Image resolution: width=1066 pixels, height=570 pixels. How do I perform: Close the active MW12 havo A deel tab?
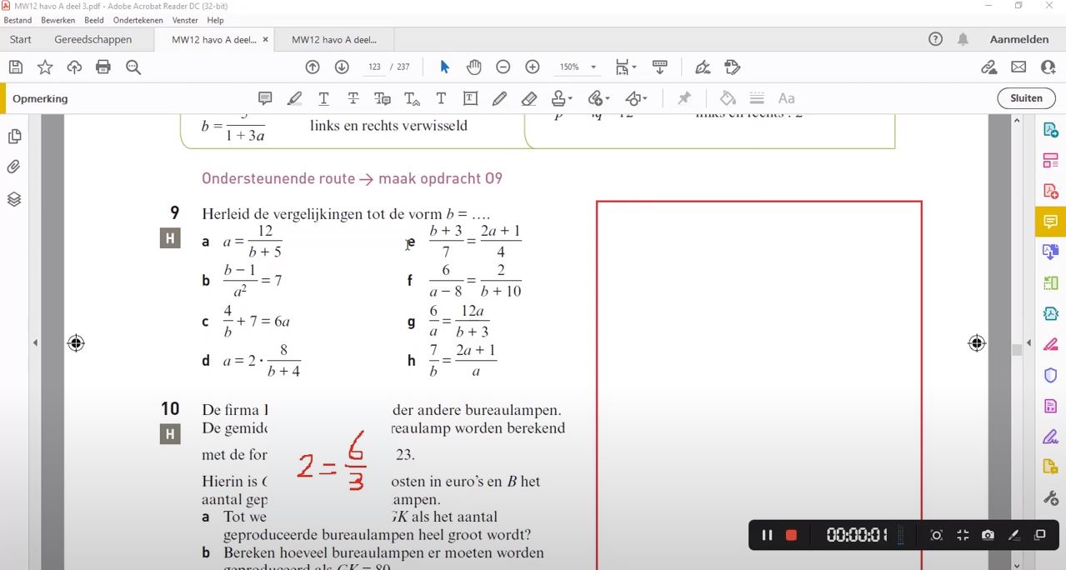click(x=266, y=39)
